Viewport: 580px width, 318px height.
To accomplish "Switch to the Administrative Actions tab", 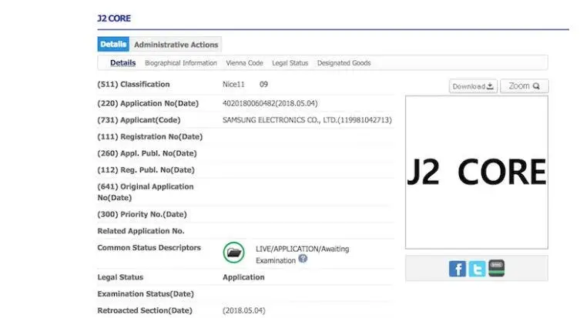I will click(176, 45).
